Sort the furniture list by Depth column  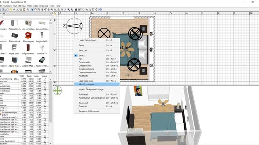(x=29, y=76)
